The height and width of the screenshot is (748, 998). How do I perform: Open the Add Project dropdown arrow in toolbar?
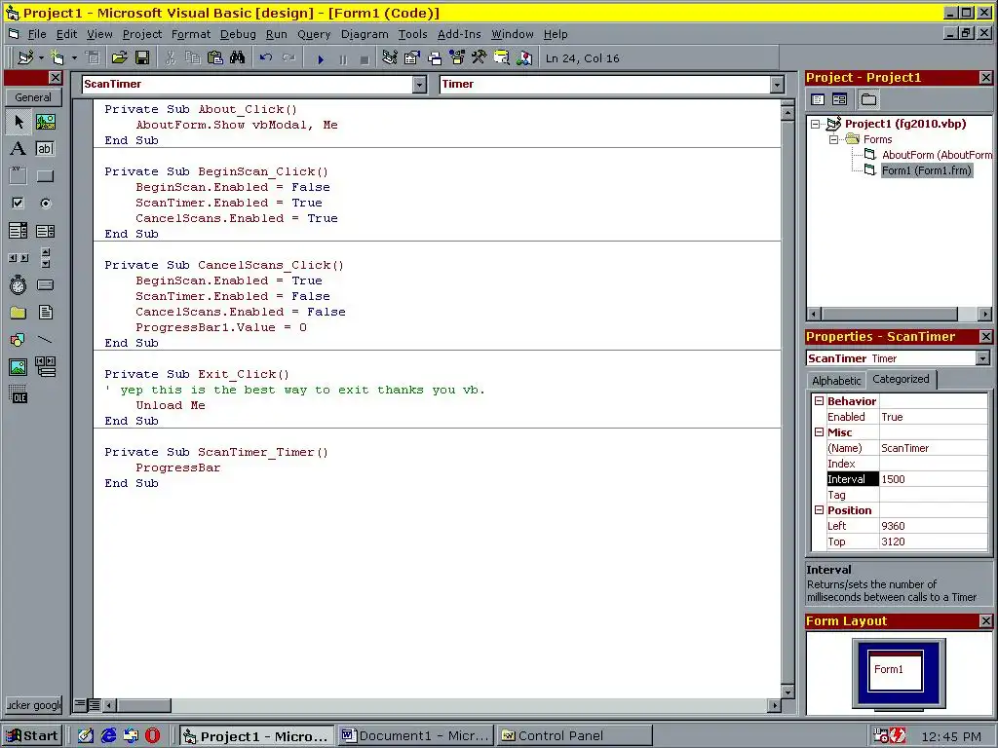41,58
